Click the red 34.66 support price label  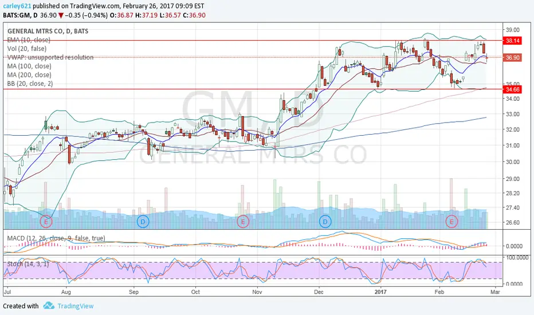tap(512, 89)
